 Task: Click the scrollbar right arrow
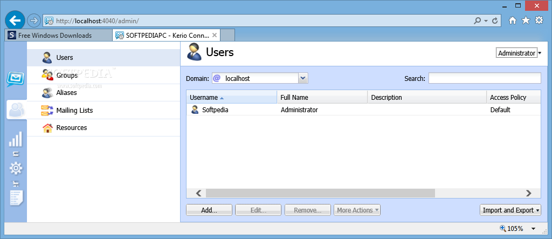point(528,193)
